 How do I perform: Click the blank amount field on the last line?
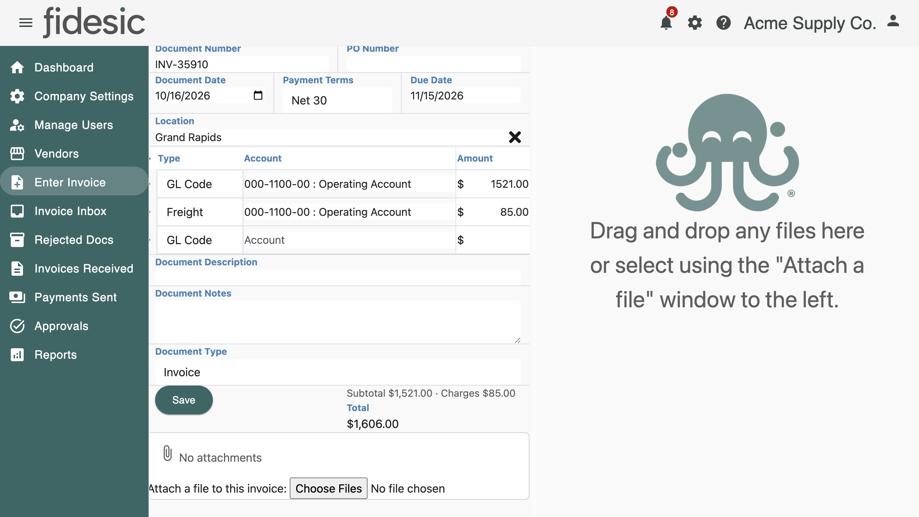(497, 240)
